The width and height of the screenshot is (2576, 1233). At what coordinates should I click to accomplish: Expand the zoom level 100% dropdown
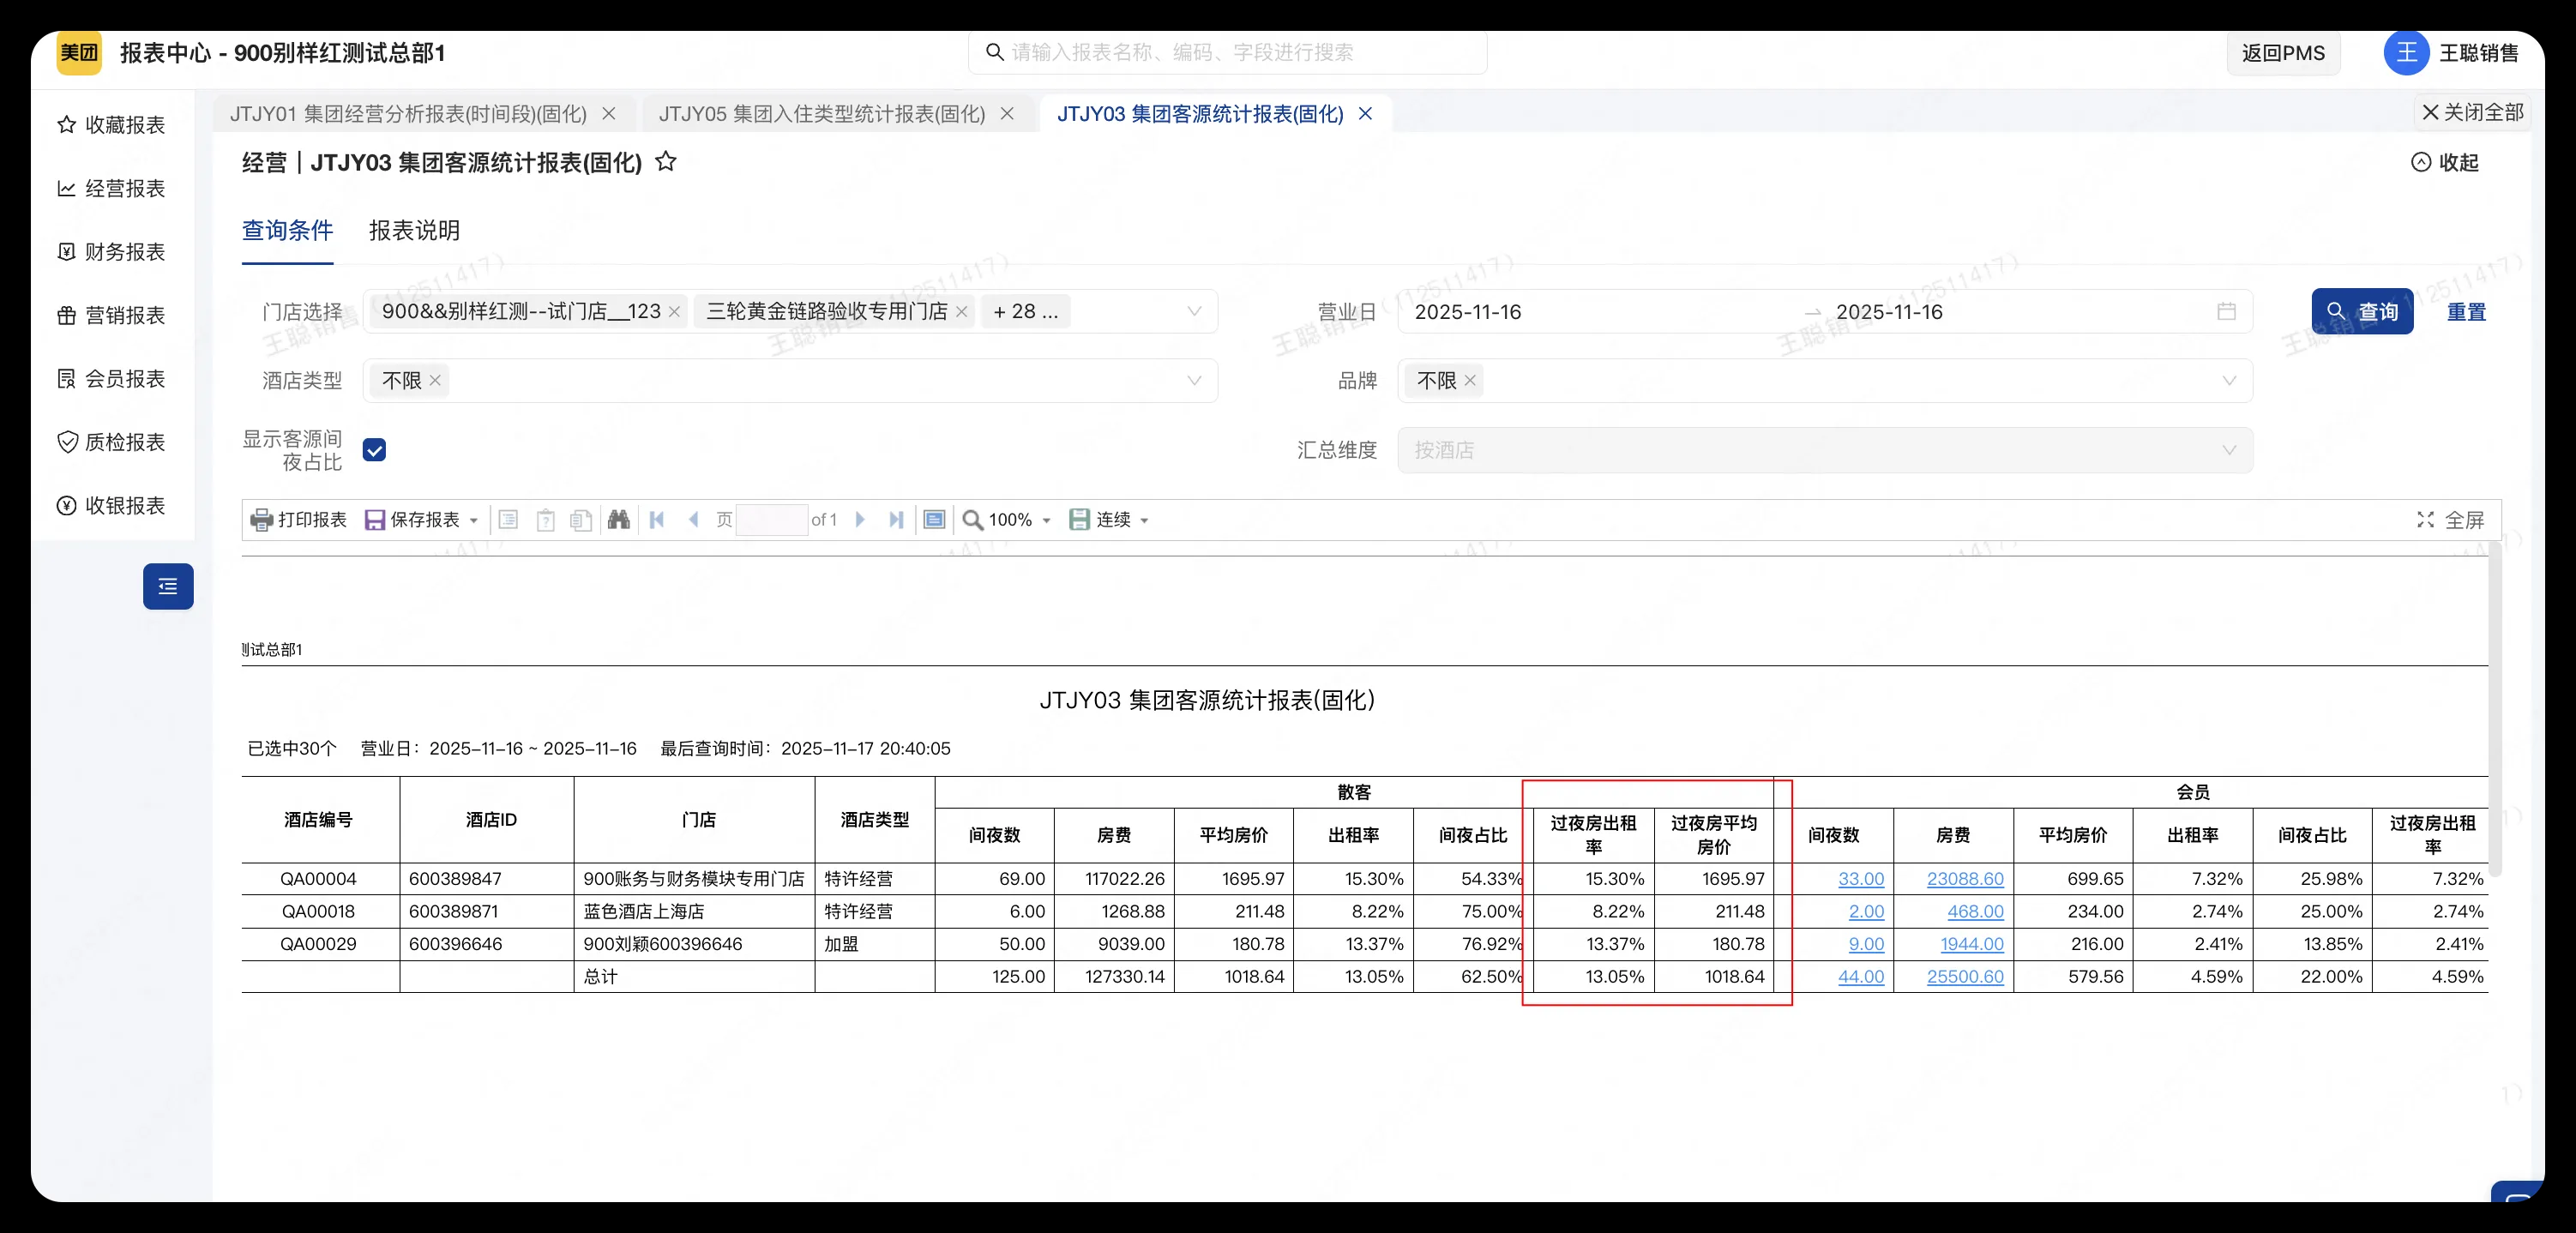pyautogui.click(x=1046, y=519)
